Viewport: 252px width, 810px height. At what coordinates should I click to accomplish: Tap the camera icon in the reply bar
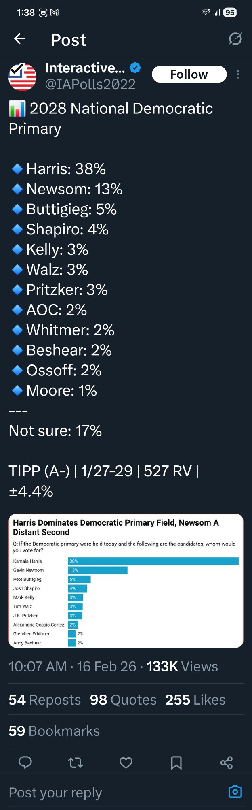tap(235, 791)
